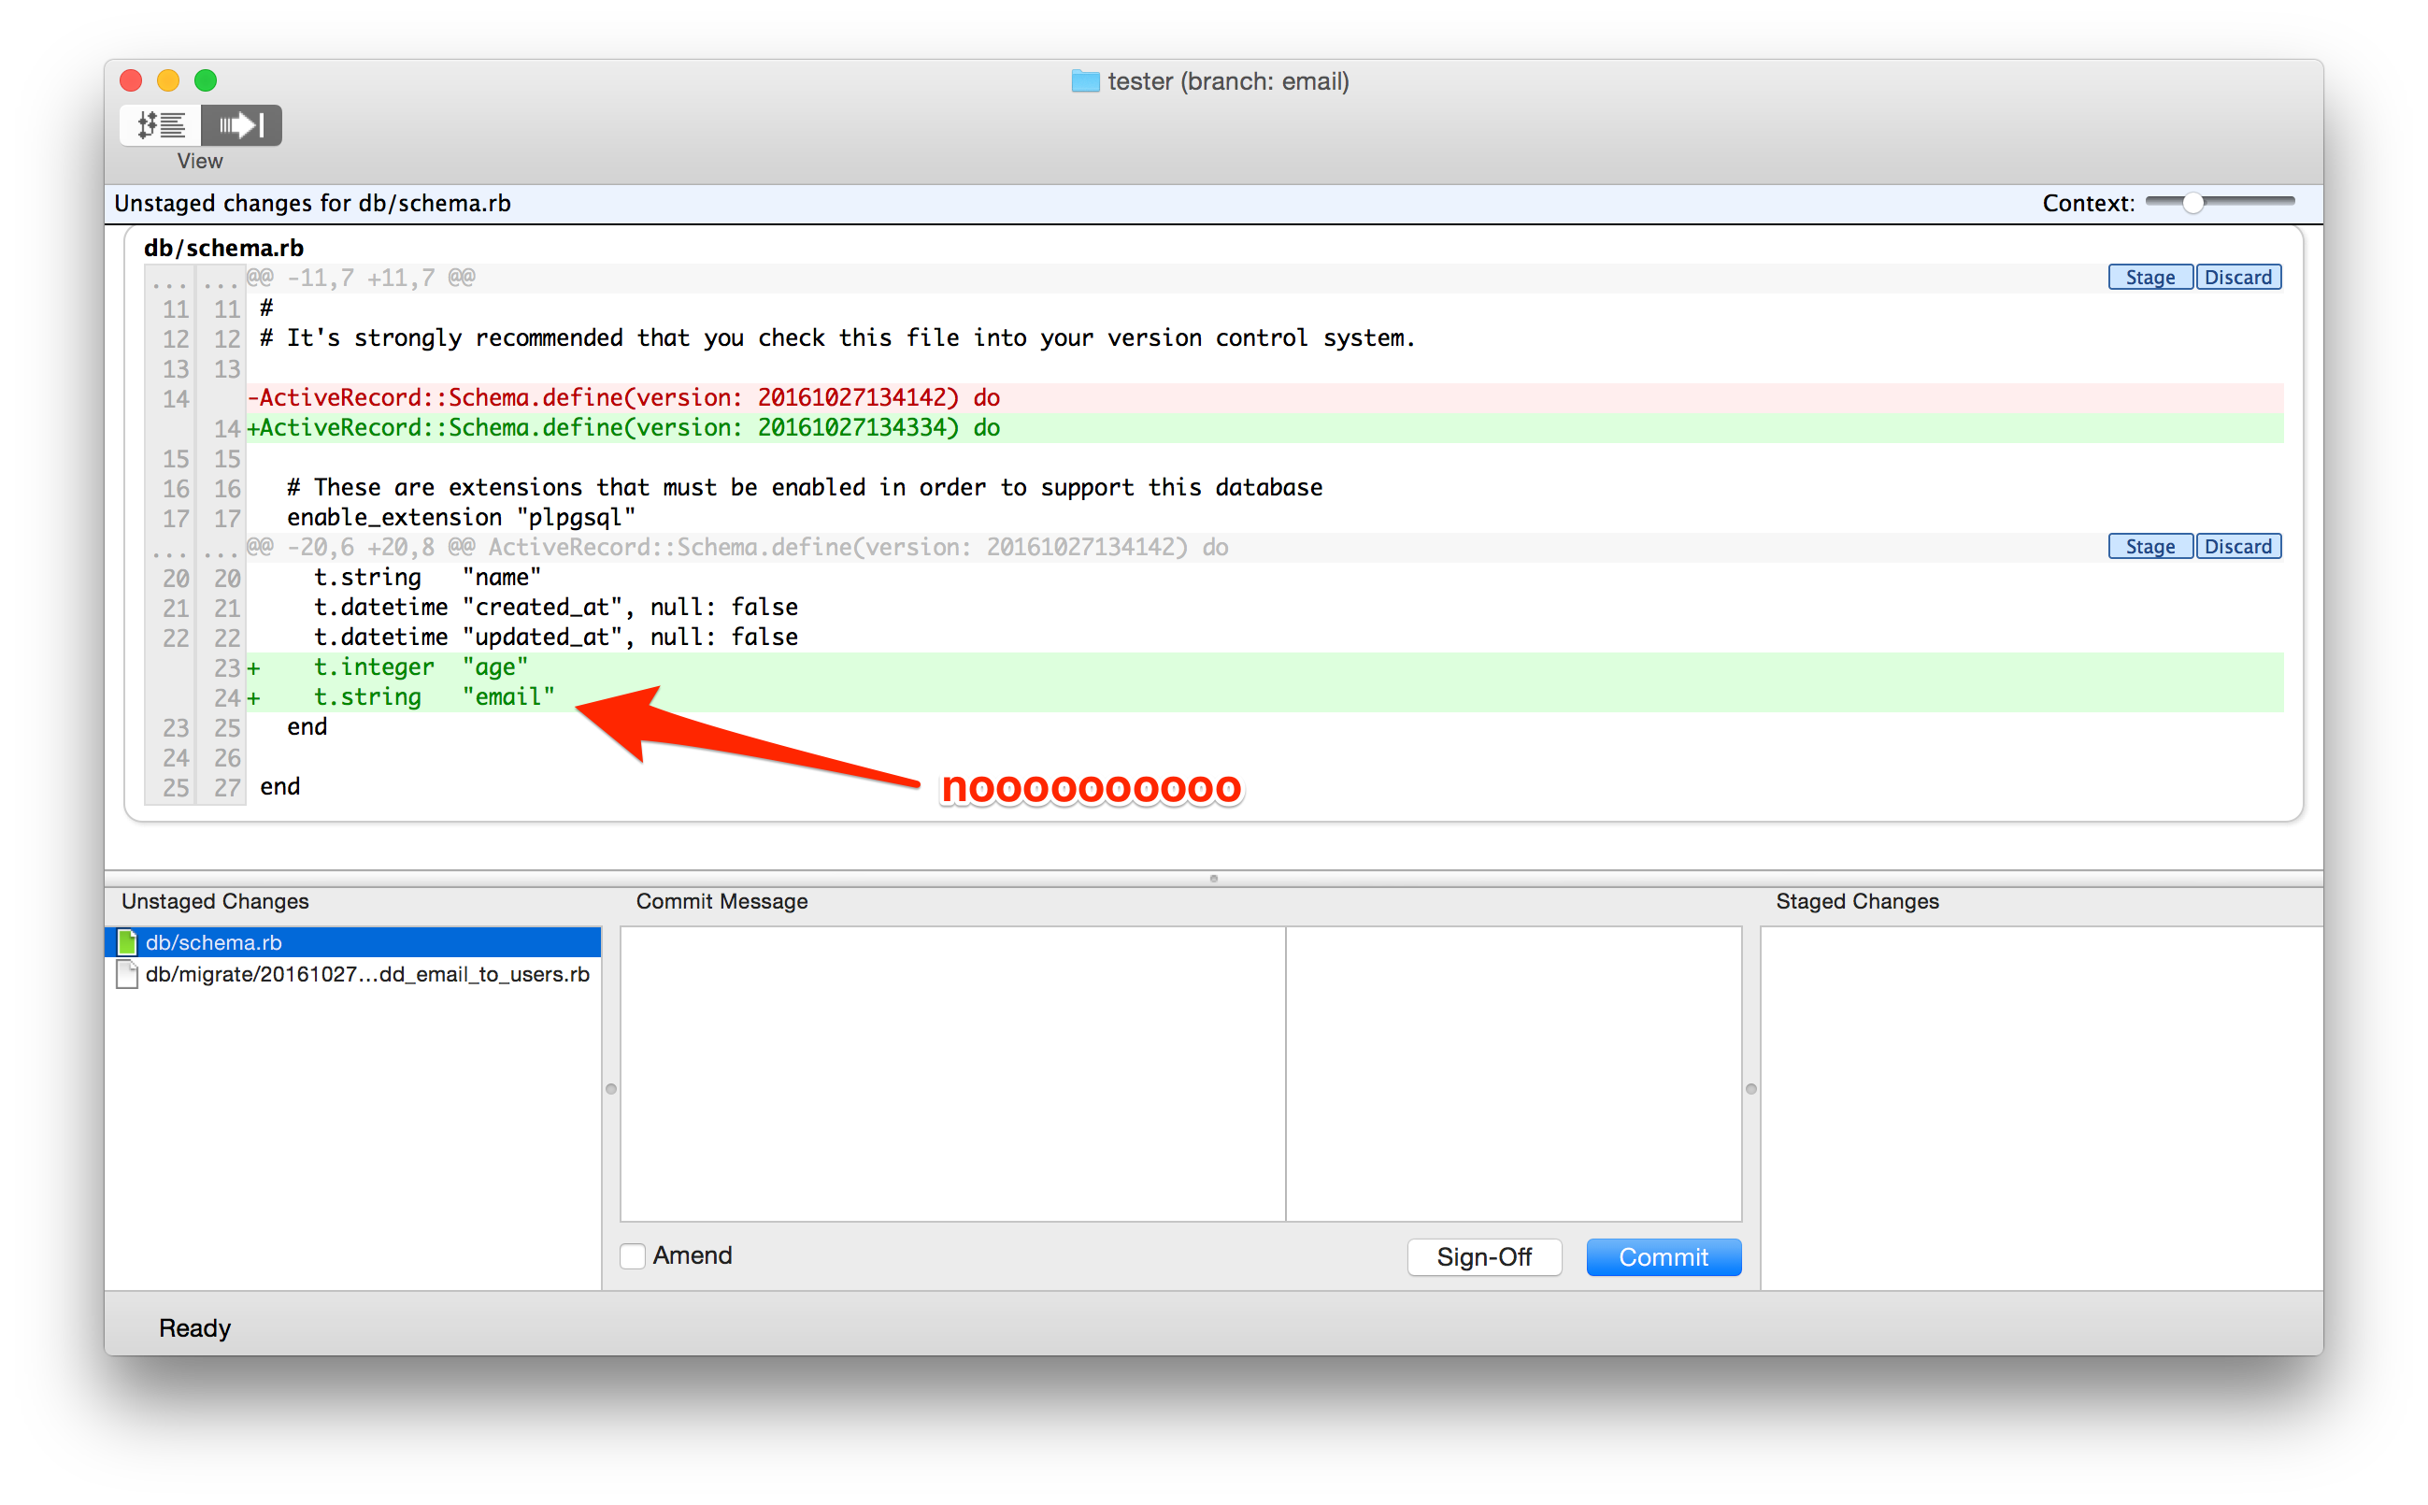The width and height of the screenshot is (2428, 1505).
Task: Click the white migration file icon
Action: [127, 973]
